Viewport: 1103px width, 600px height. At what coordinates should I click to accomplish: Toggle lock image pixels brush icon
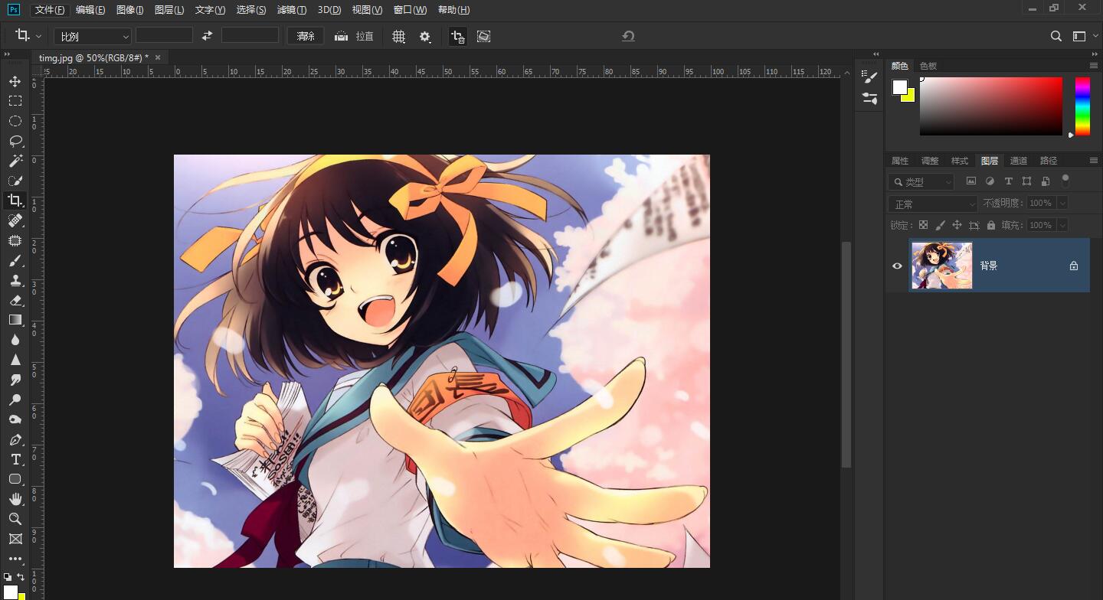940,225
